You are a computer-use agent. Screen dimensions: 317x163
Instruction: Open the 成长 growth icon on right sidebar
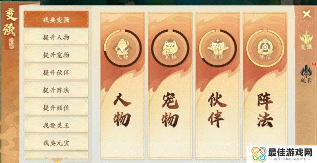tap(306, 74)
